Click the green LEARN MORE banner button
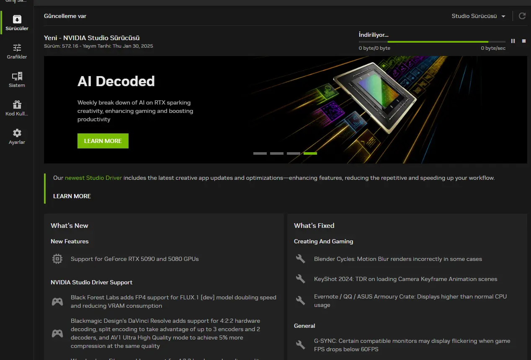The height and width of the screenshot is (360, 531). [103, 141]
